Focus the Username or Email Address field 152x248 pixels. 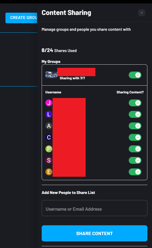(x=95, y=208)
